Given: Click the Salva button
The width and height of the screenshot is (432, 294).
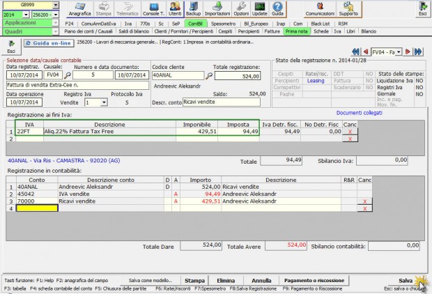Looking at the screenshot, I should click(x=406, y=281).
